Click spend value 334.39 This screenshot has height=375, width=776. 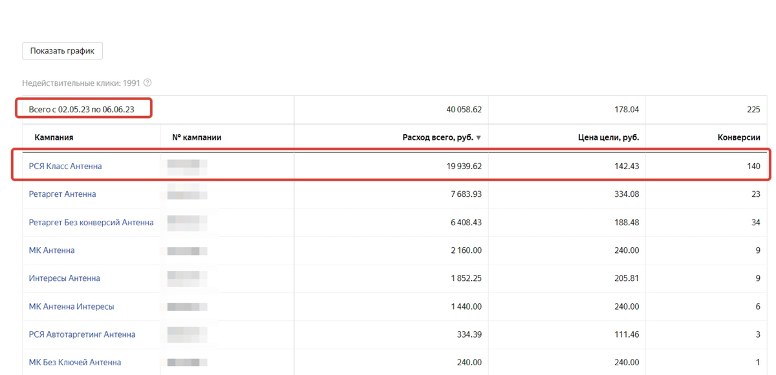[469, 334]
